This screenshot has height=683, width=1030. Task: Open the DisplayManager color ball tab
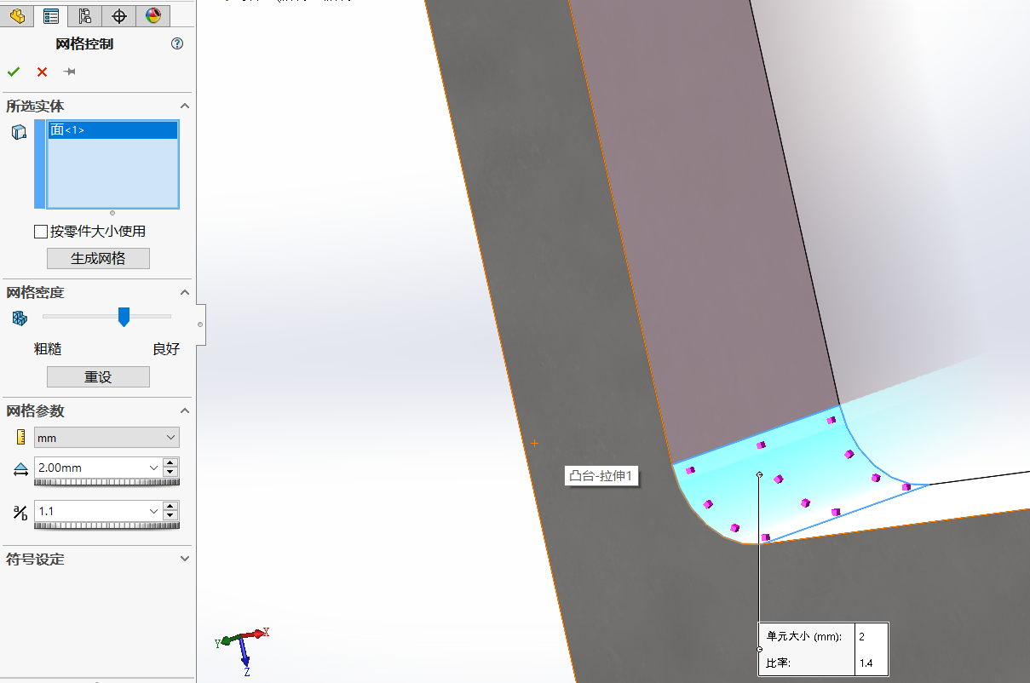(152, 15)
